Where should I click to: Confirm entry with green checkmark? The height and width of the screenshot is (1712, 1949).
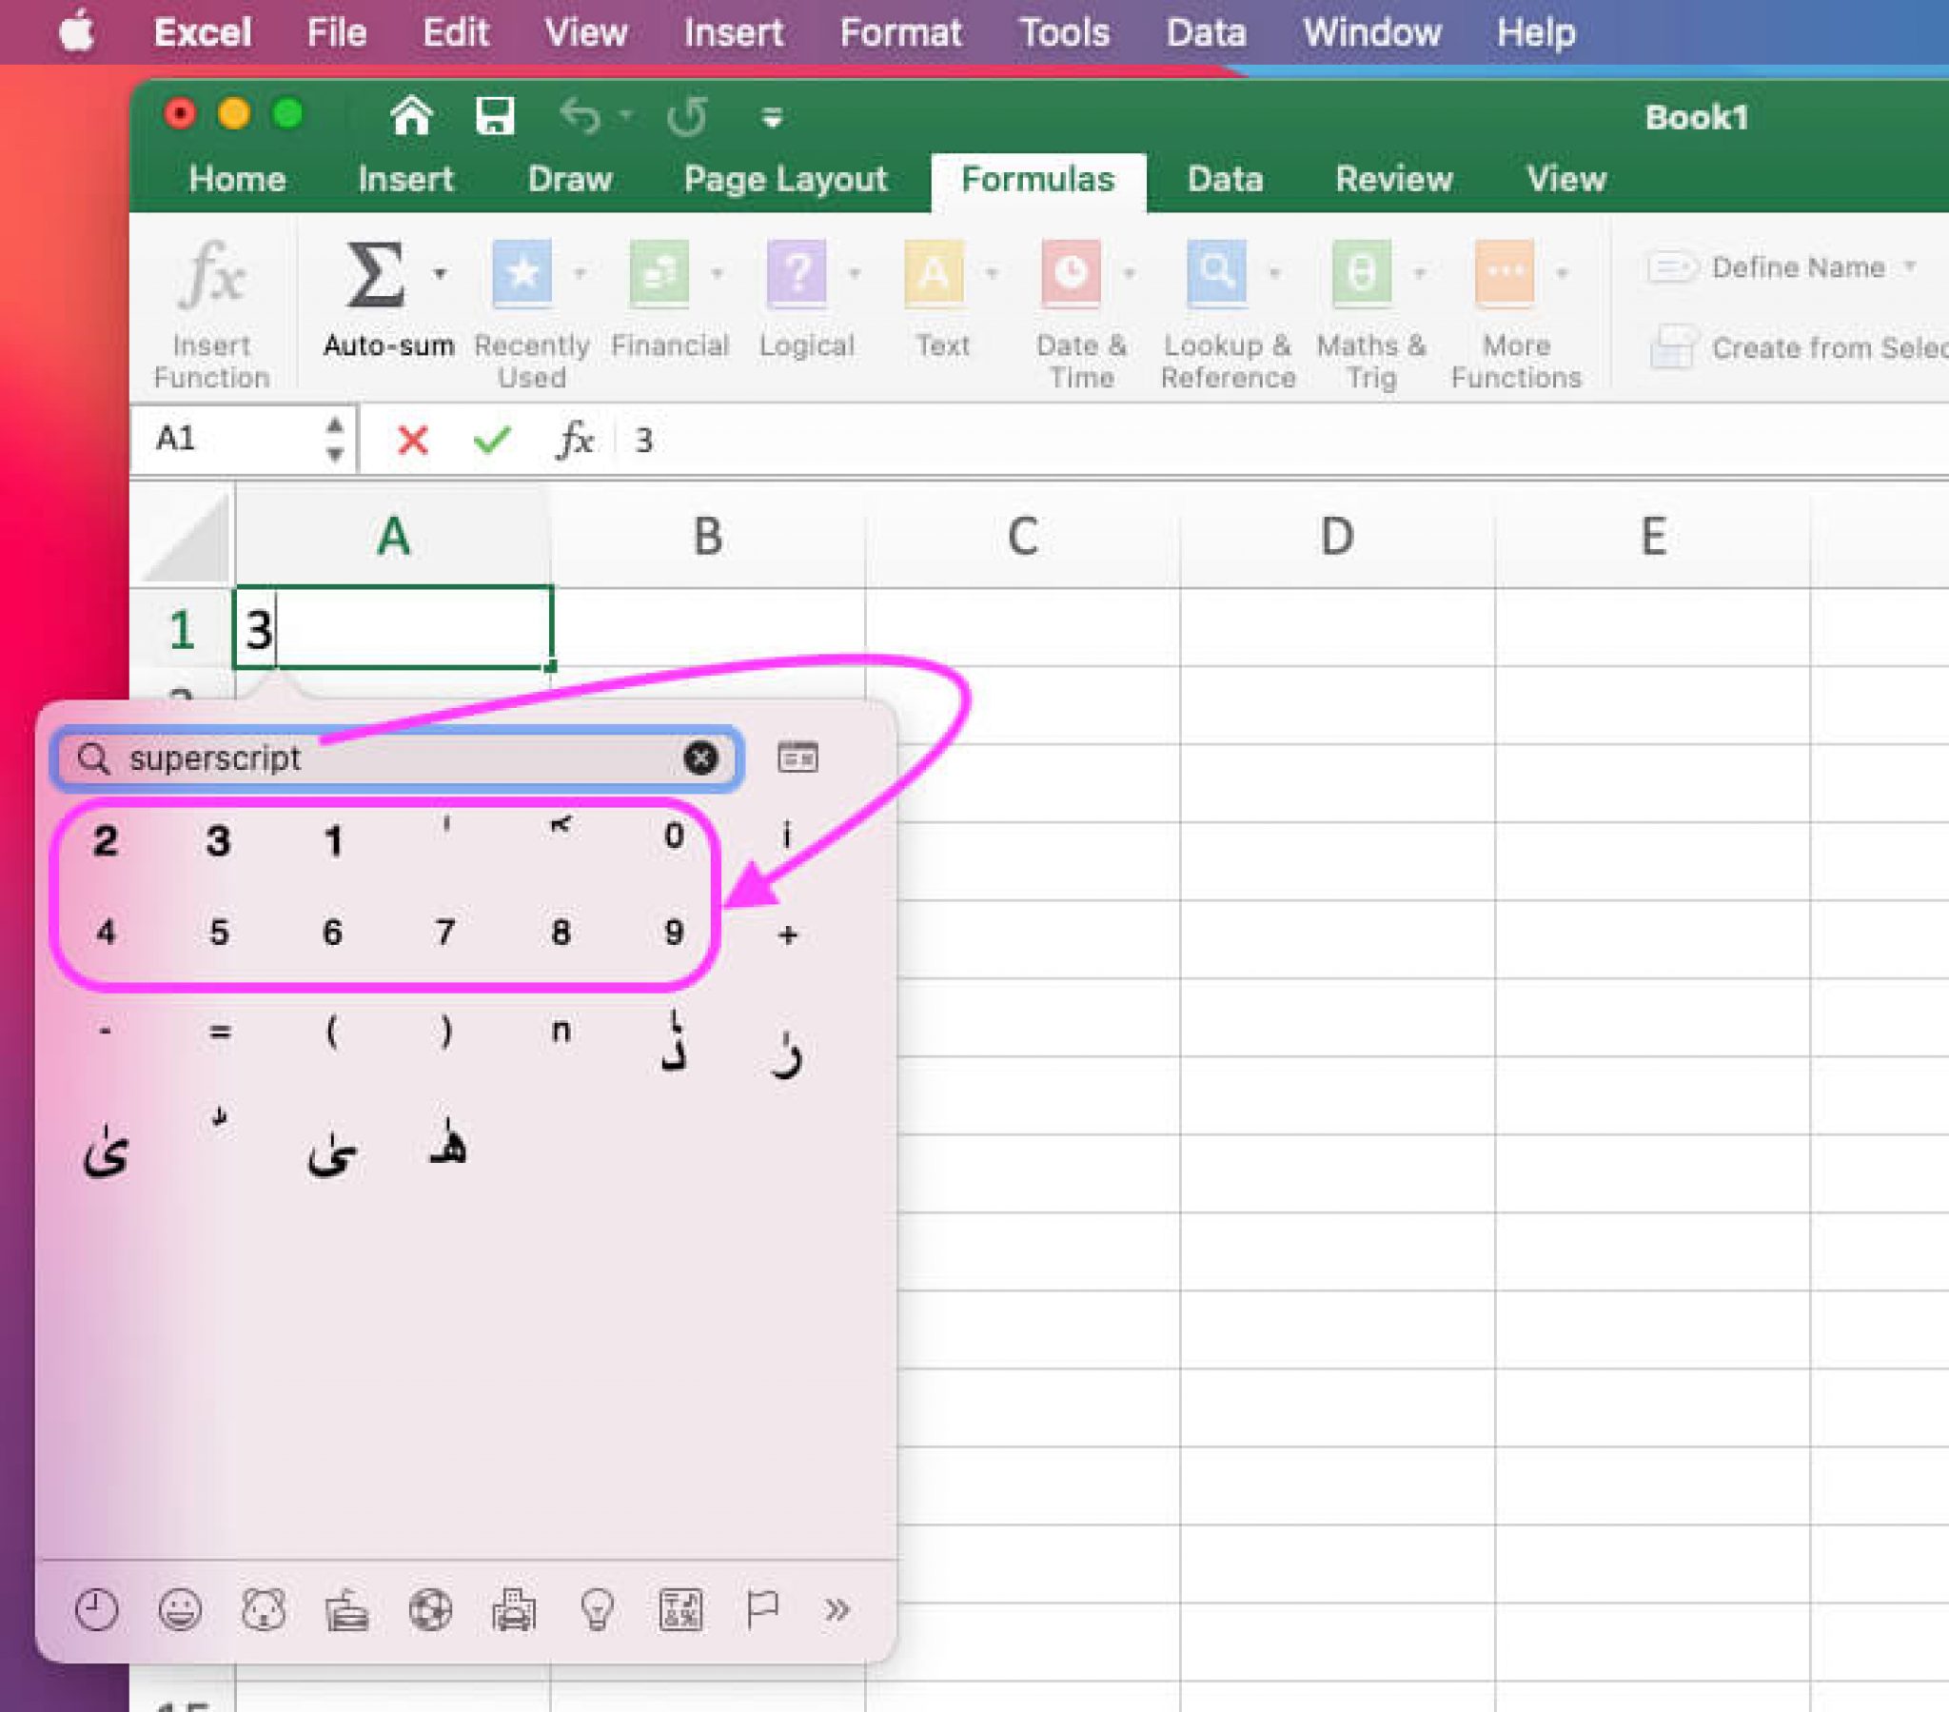coord(492,441)
